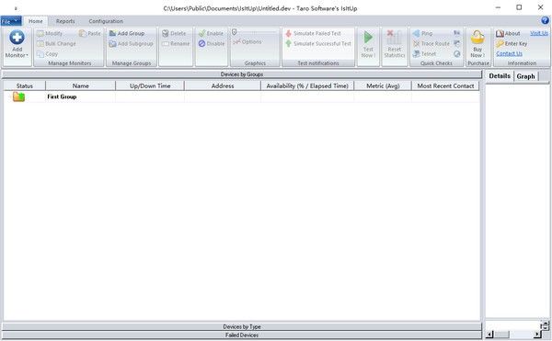The image size is (552, 341).
Task: Rename the selected item
Action: coord(176,43)
